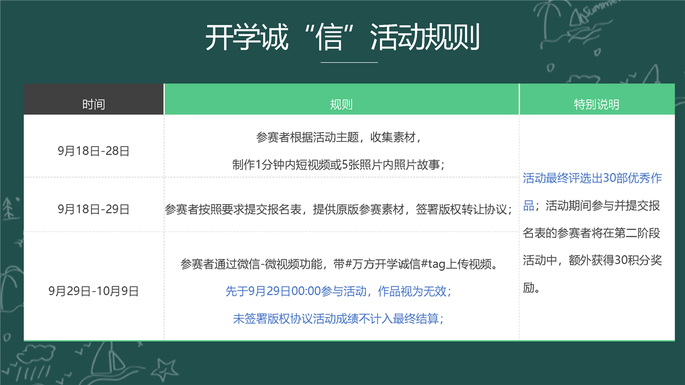Image resolution: width=685 pixels, height=385 pixels.
Task: Click the 9月18日-29日 date cell
Action: [94, 209]
